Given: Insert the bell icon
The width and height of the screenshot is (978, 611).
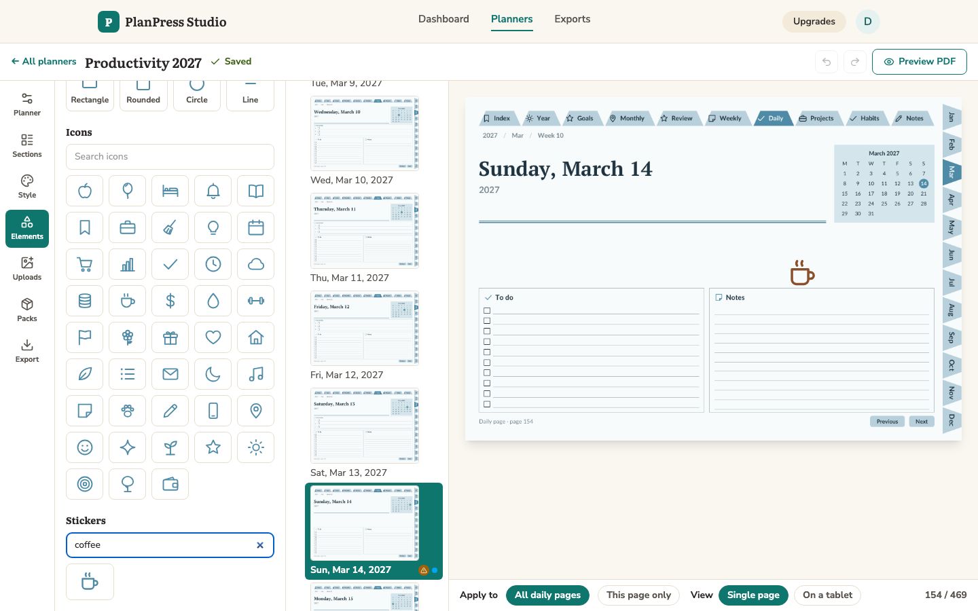Looking at the screenshot, I should coord(213,191).
